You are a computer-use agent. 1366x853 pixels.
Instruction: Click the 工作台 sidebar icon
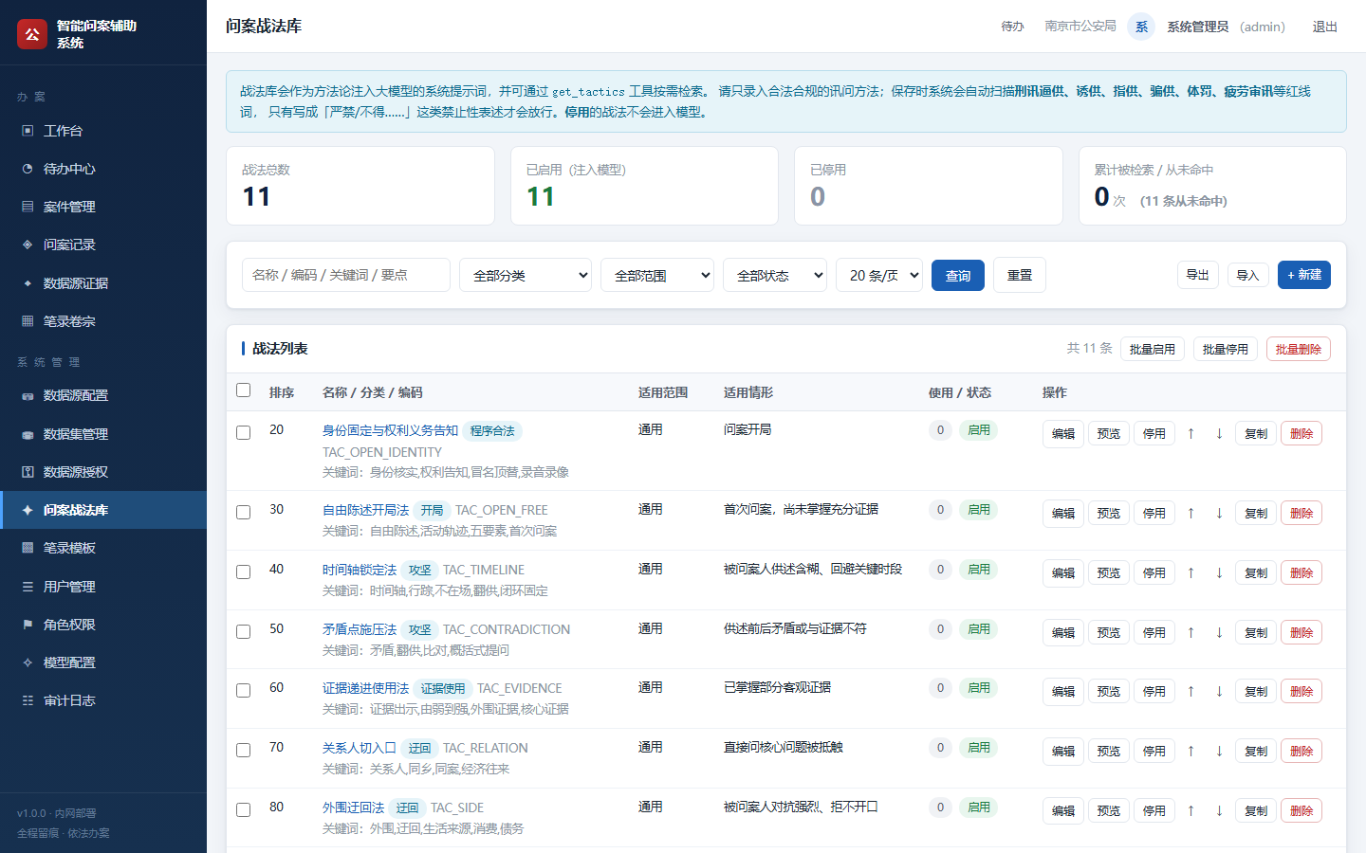point(28,131)
